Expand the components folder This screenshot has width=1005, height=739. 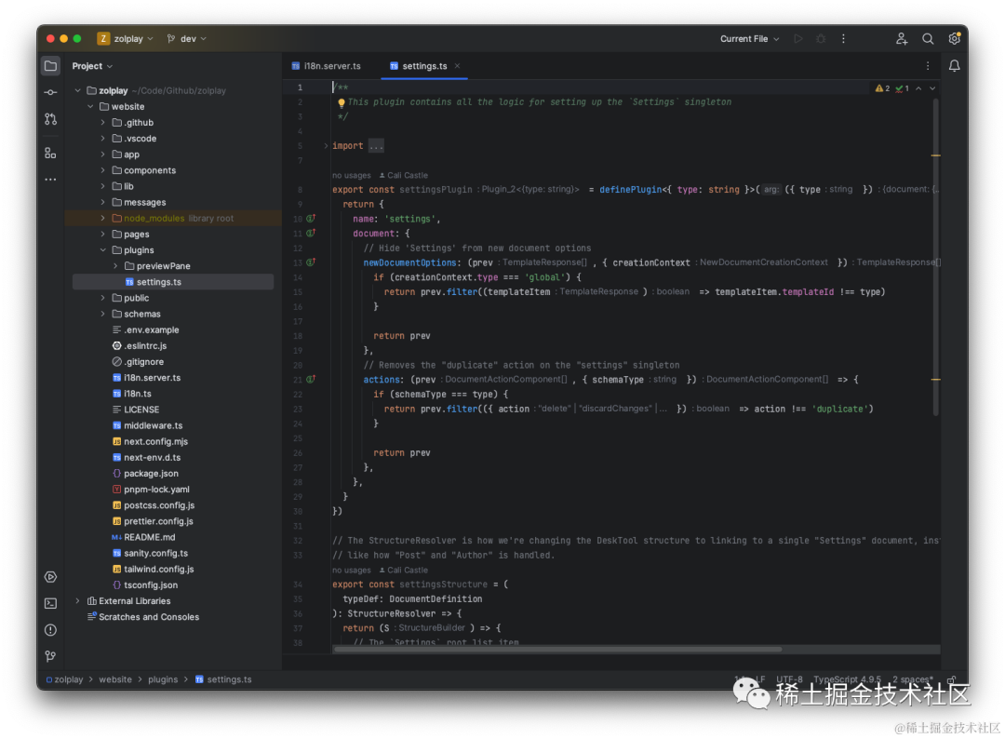click(103, 170)
